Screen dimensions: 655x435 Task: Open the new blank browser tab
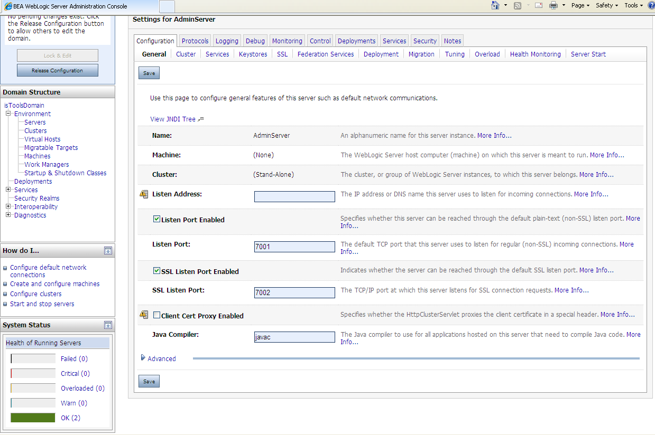click(167, 6)
